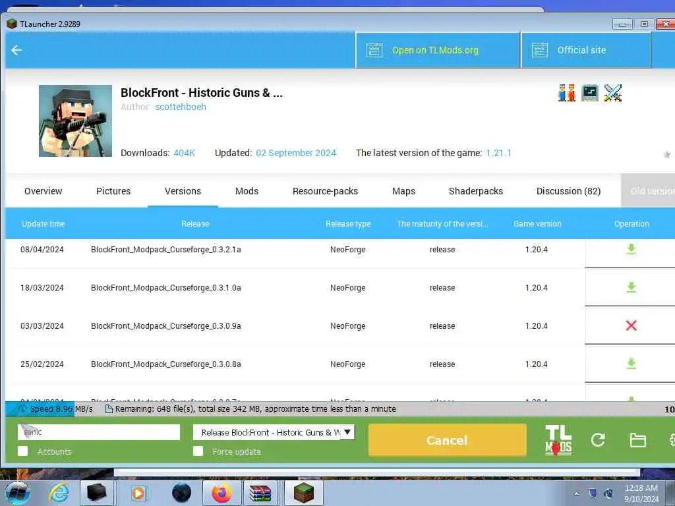Click the Old versions button
675x506 pixels.
click(x=648, y=191)
